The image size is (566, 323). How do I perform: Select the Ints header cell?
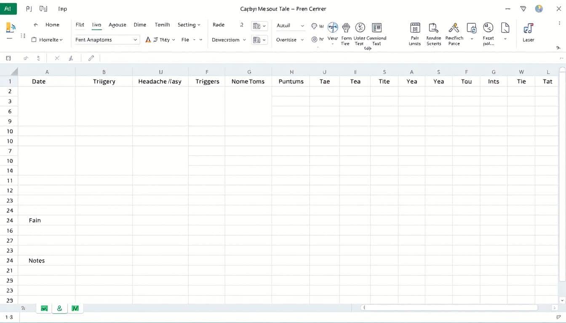click(x=494, y=81)
